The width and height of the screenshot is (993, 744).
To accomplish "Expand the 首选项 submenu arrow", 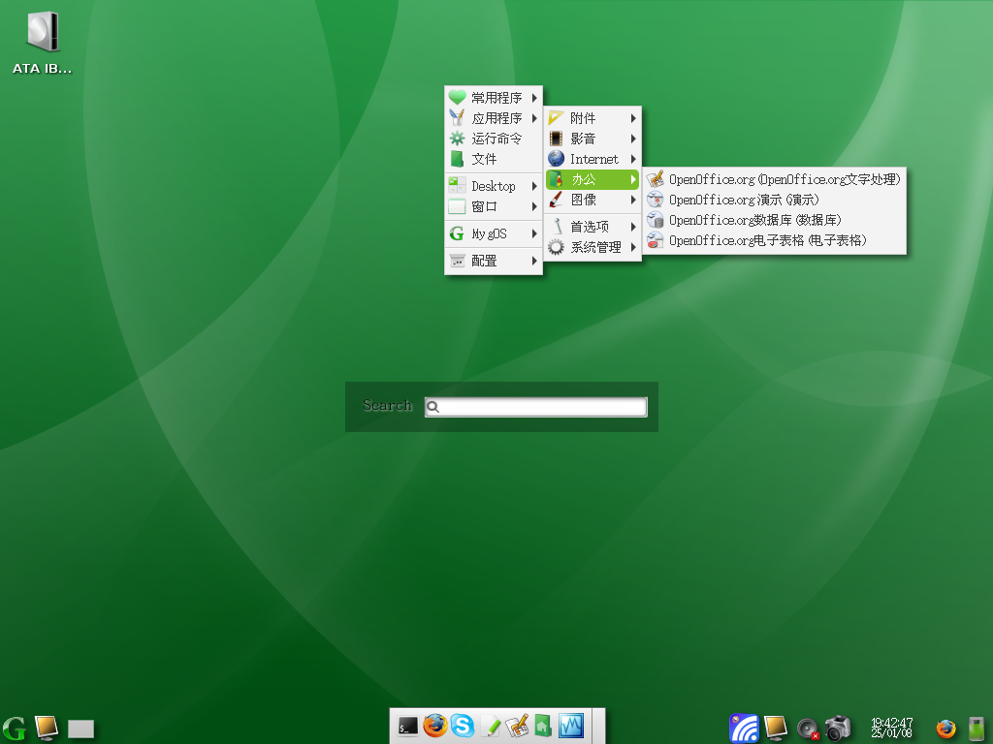I will [x=633, y=227].
